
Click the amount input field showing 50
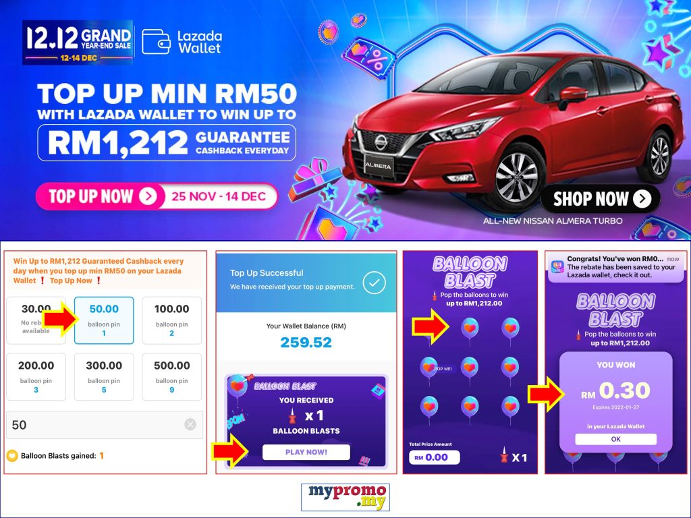[x=105, y=425]
